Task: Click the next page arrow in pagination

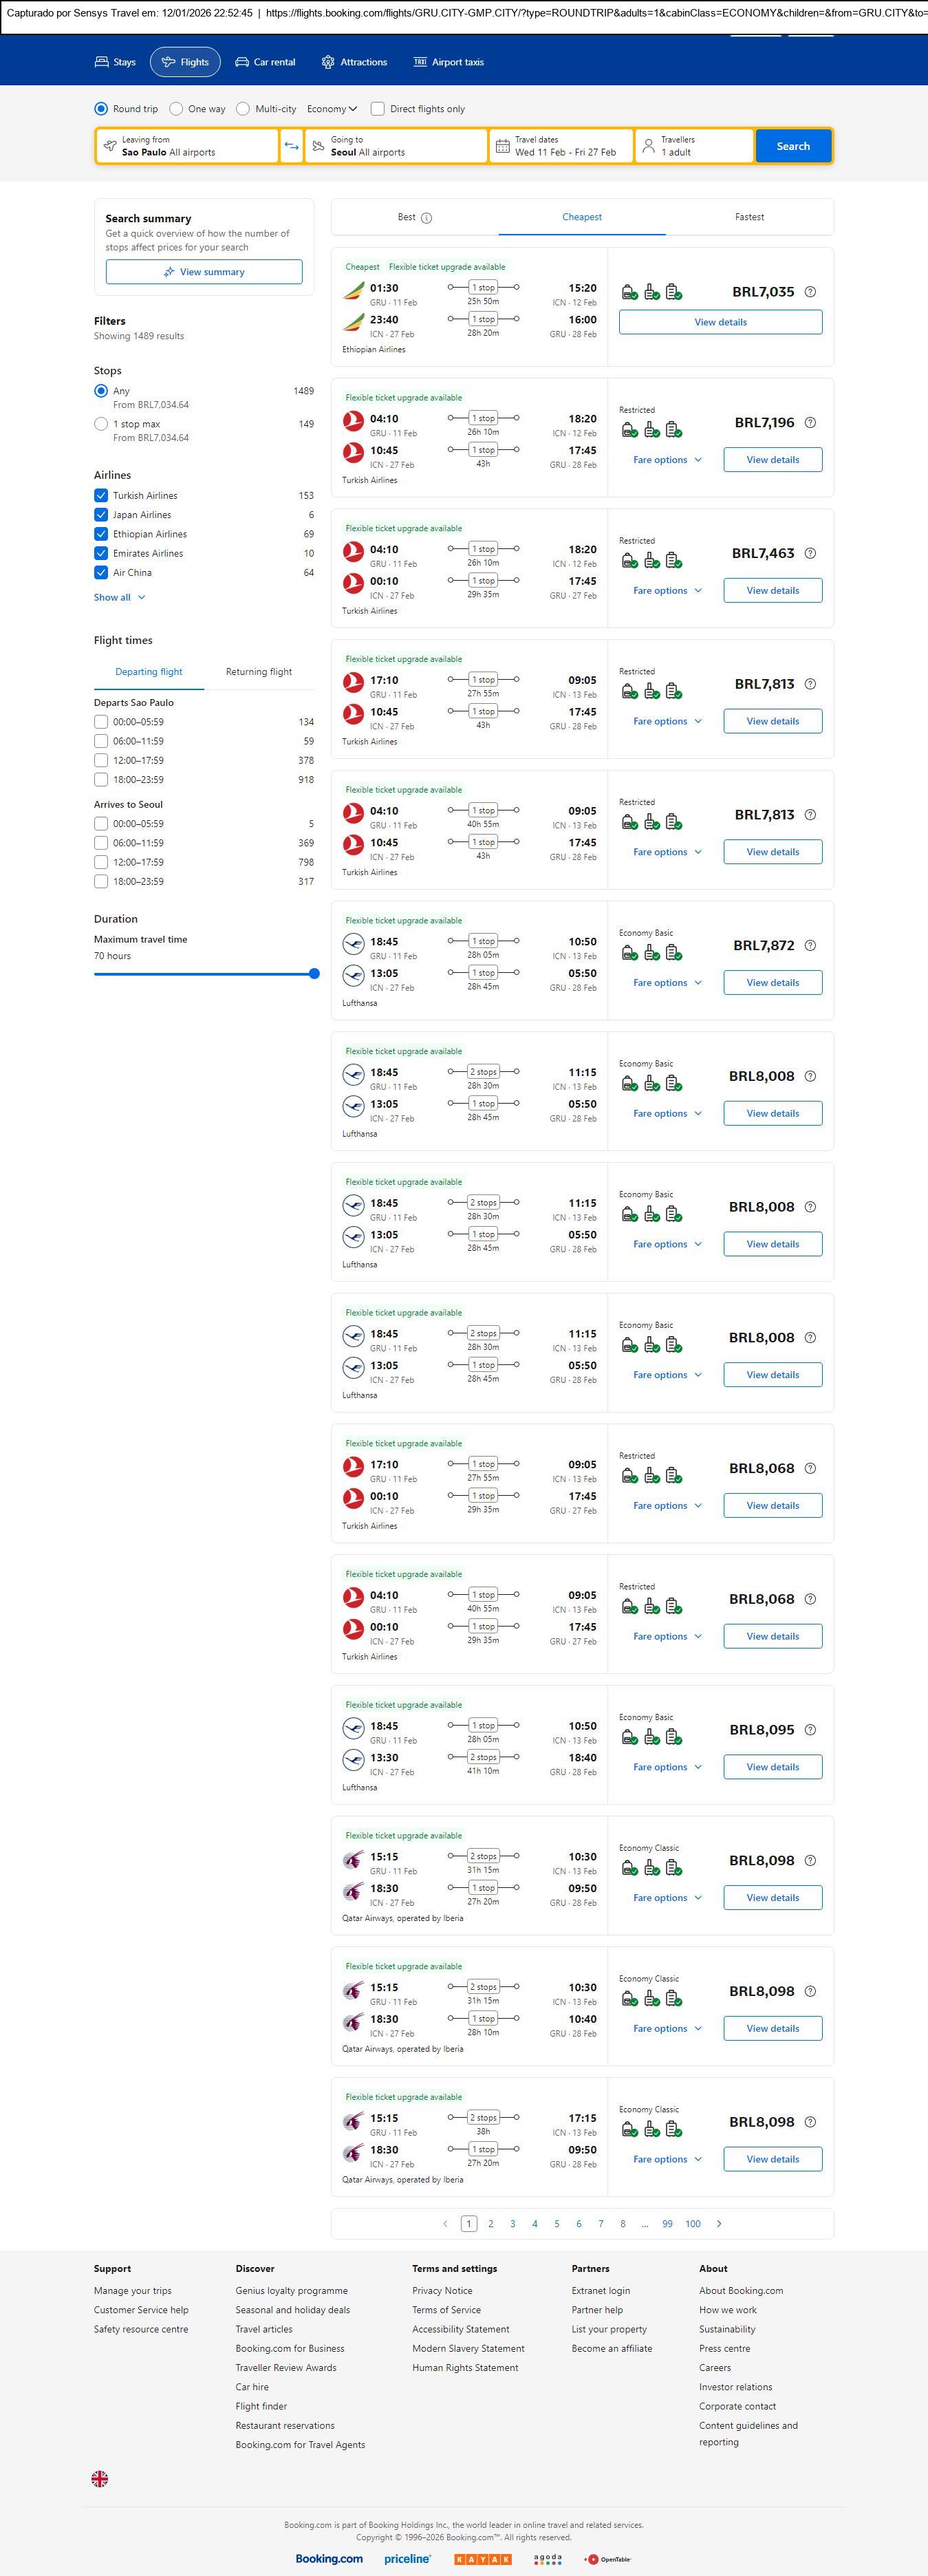Action: [x=719, y=2224]
